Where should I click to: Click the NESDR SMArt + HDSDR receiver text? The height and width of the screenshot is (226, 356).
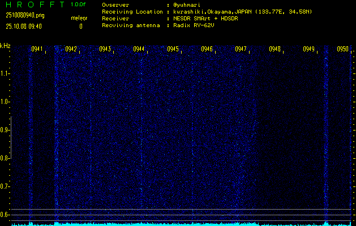[207, 18]
